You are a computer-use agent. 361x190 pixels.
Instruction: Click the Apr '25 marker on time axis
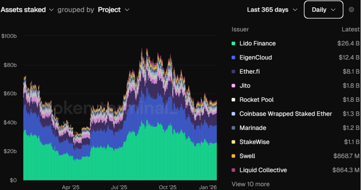pyautogui.click(x=71, y=187)
